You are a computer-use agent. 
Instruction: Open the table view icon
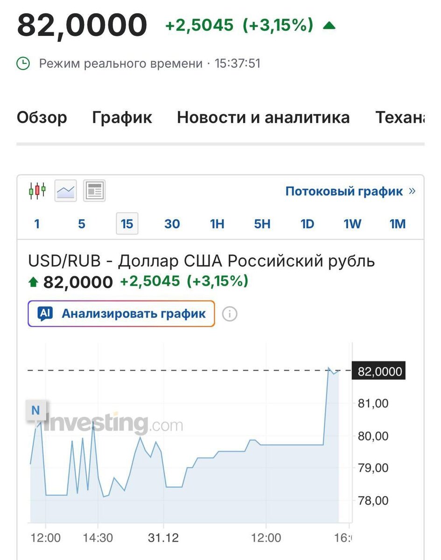tap(94, 190)
